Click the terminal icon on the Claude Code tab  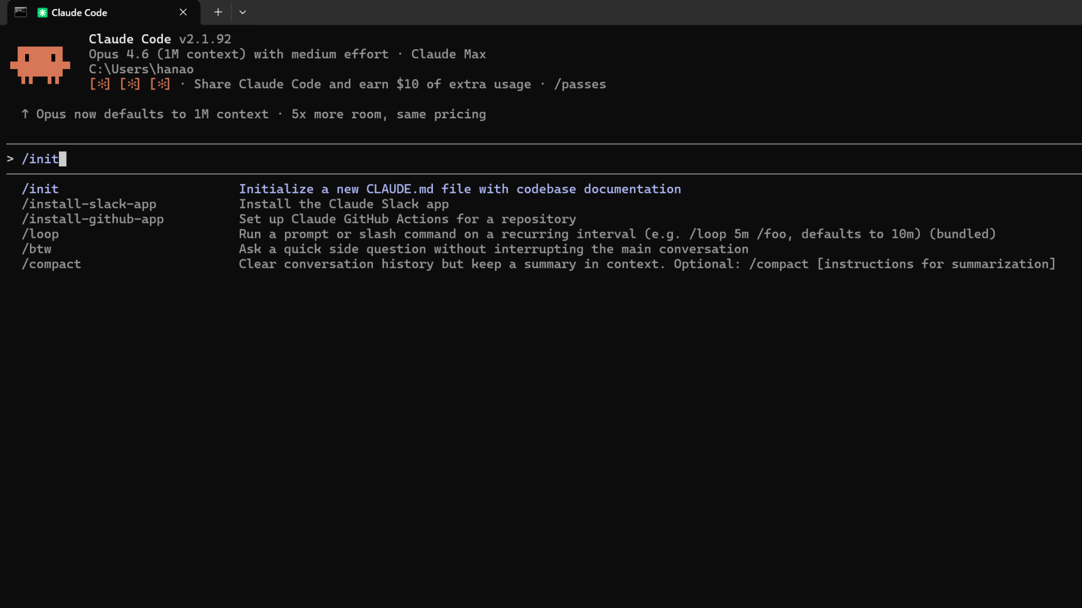[x=20, y=12]
